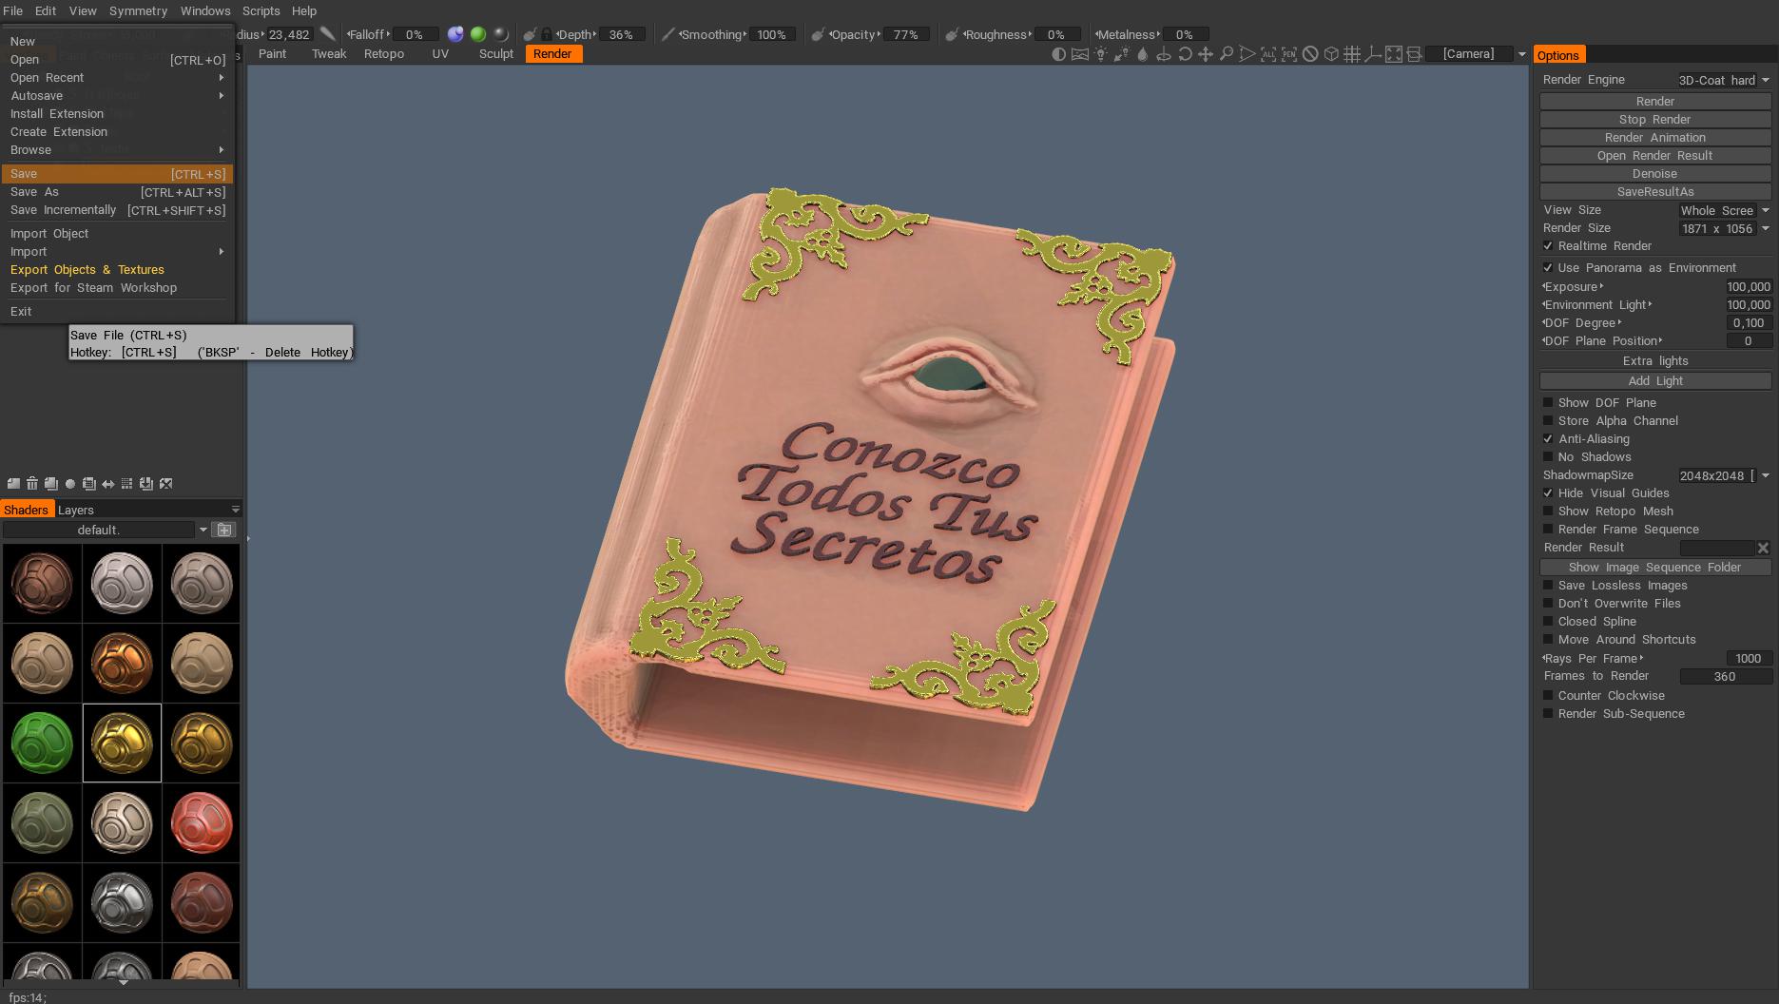This screenshot has height=1004, width=1779.
Task: Click the panorama environment image icon
Action: (x=1079, y=54)
